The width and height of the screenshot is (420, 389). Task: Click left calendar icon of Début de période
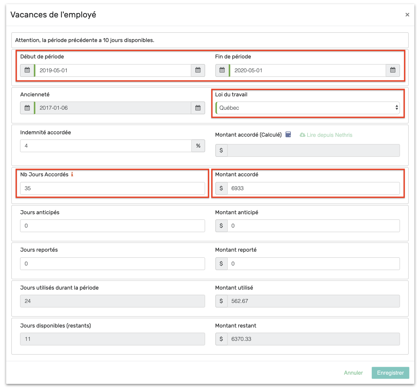pyautogui.click(x=27, y=70)
